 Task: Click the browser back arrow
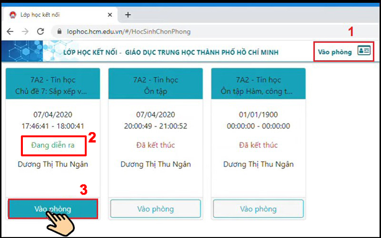coord(10,31)
